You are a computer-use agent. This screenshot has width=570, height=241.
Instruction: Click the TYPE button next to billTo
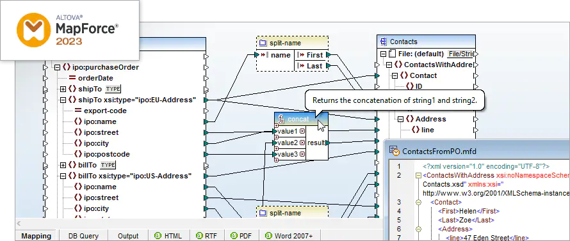coord(108,165)
